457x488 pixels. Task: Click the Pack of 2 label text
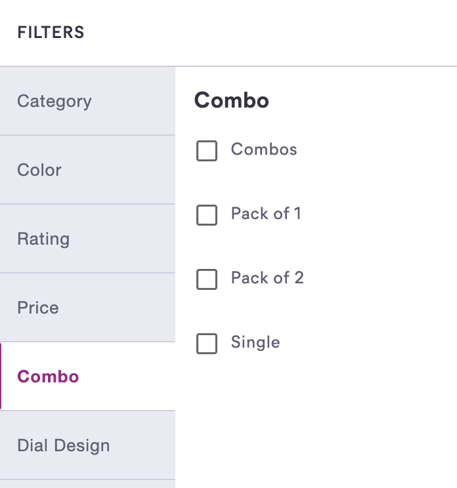point(267,278)
